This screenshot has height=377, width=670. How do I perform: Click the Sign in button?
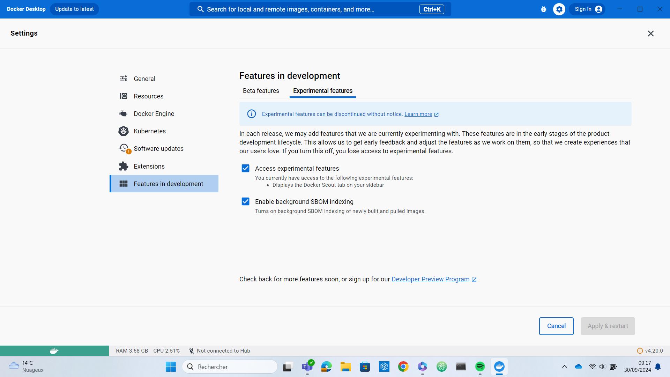(x=587, y=9)
